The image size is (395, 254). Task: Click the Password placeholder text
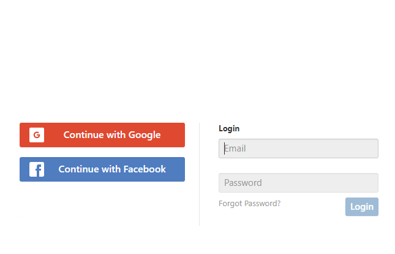click(243, 183)
